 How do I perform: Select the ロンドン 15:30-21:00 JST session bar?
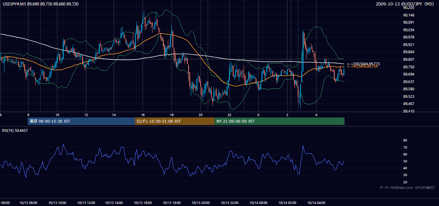(175, 121)
